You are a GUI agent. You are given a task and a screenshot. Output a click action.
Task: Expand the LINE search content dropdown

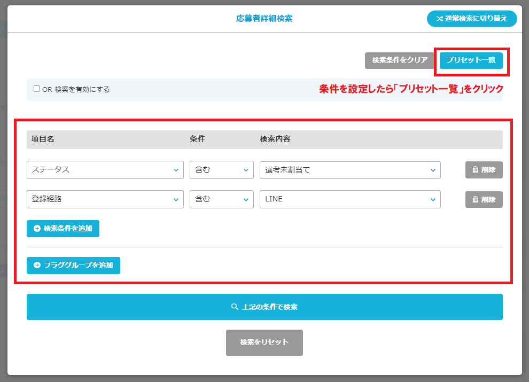[x=349, y=199]
